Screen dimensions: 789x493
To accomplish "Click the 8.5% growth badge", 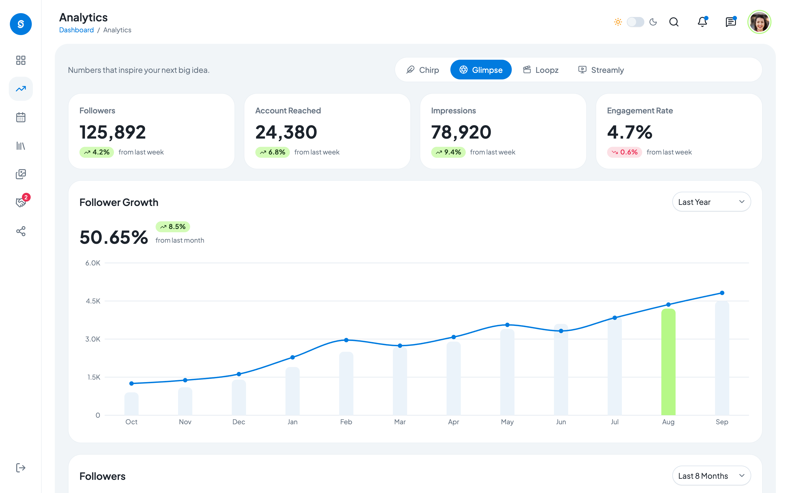I will pos(173,227).
